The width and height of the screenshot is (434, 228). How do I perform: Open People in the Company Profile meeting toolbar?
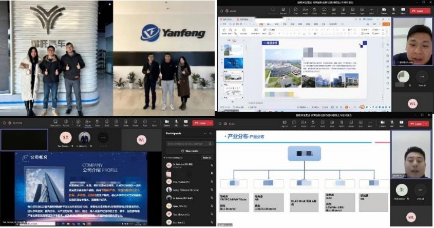(88, 123)
